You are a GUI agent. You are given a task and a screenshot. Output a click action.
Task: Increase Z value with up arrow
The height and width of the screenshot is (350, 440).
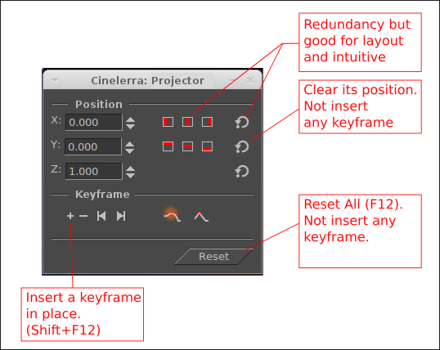[x=131, y=168]
